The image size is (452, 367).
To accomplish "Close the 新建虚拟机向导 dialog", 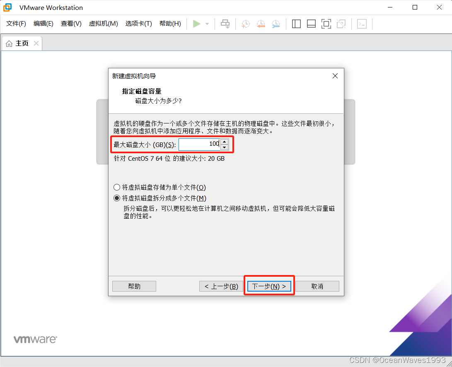I will pyautogui.click(x=335, y=76).
